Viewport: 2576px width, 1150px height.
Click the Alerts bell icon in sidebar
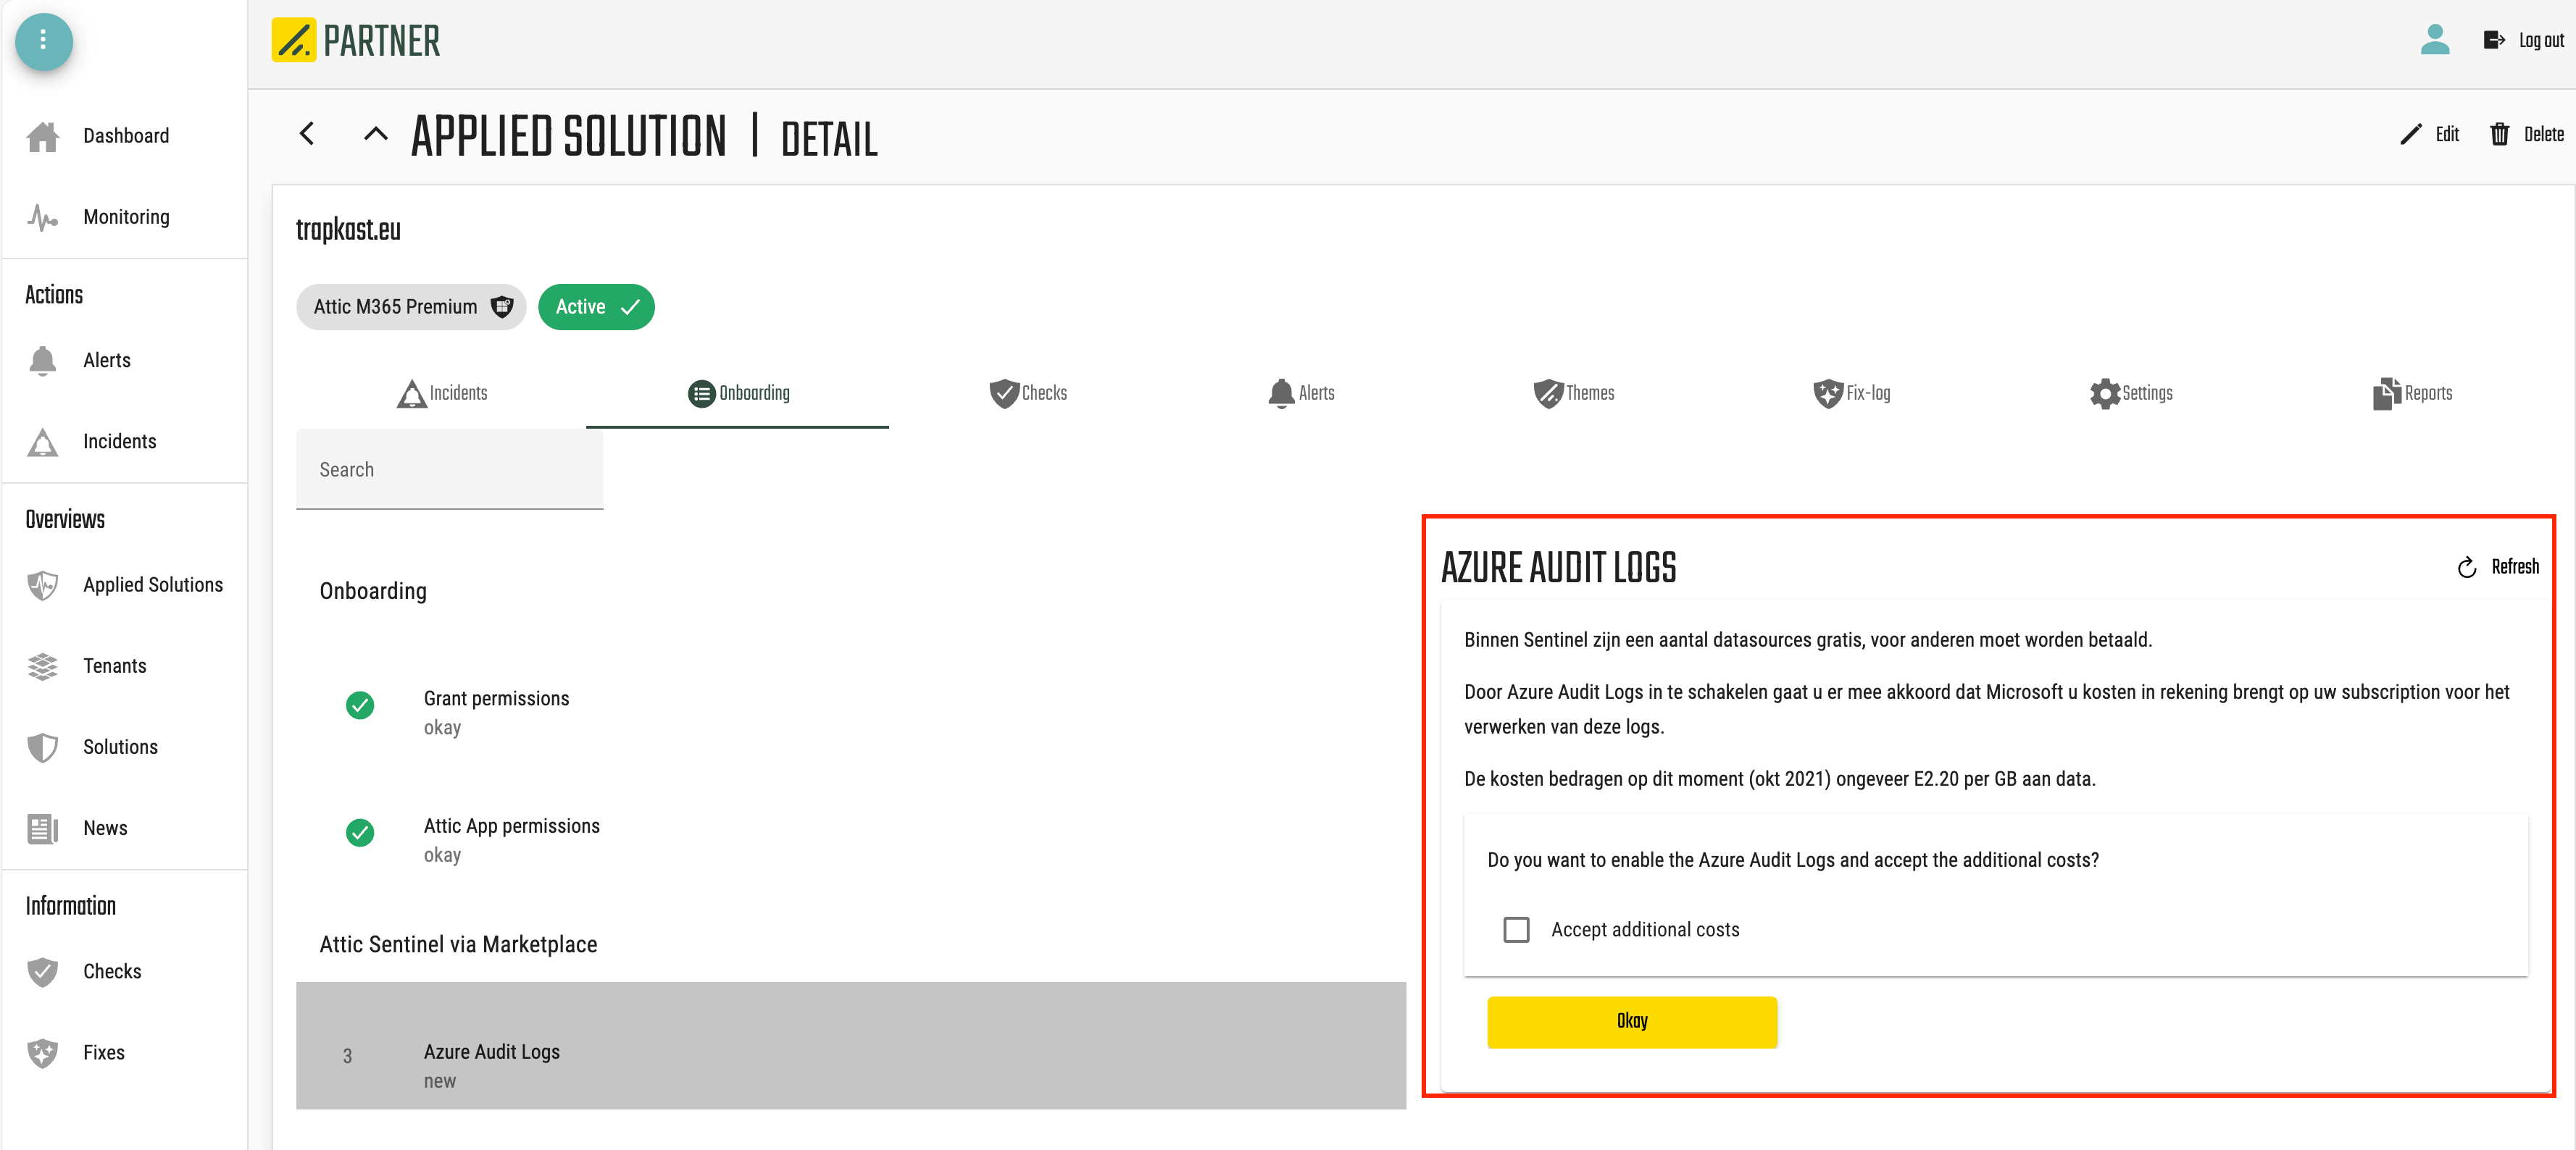[x=43, y=361]
